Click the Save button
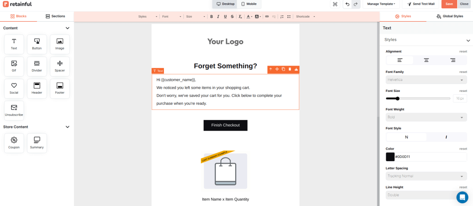The width and height of the screenshot is (473, 206). (x=449, y=4)
